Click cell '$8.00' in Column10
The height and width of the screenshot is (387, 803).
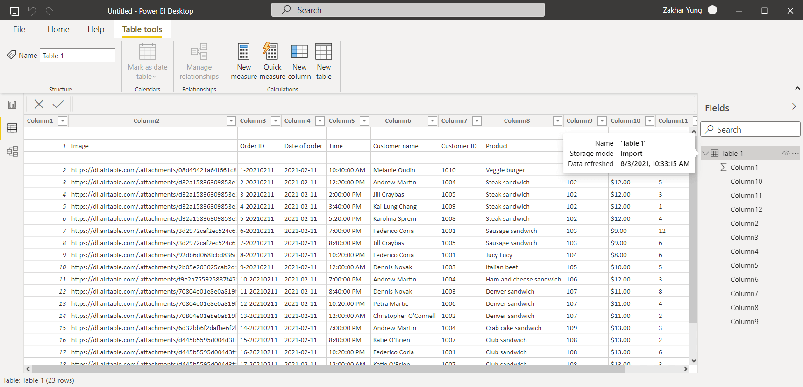point(632,255)
